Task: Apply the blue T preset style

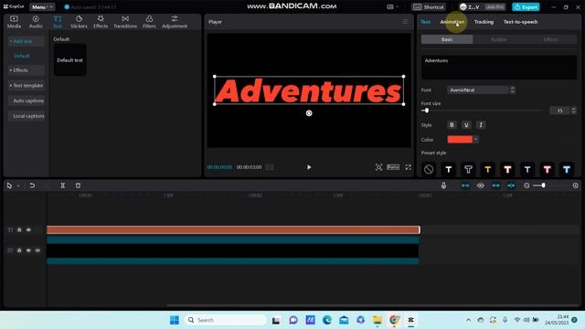Action: (567, 169)
